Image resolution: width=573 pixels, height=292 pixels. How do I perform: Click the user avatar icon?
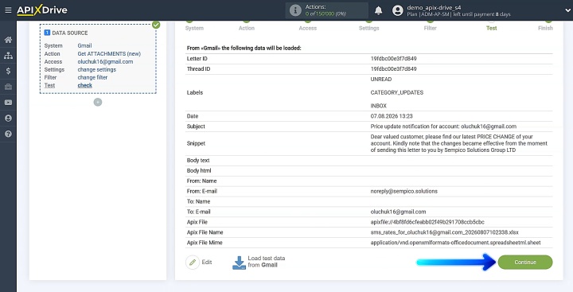(x=398, y=10)
